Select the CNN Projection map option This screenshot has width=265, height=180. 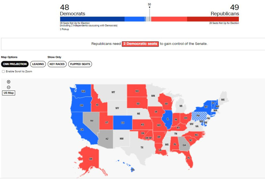15,64
